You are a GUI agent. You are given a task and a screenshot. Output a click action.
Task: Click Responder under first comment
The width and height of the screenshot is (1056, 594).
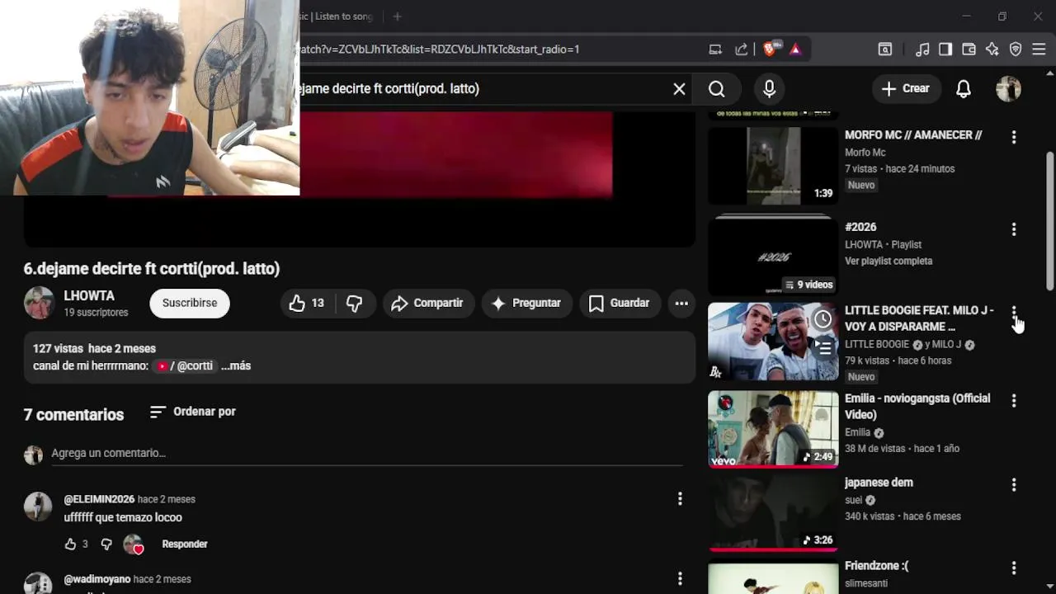click(185, 544)
